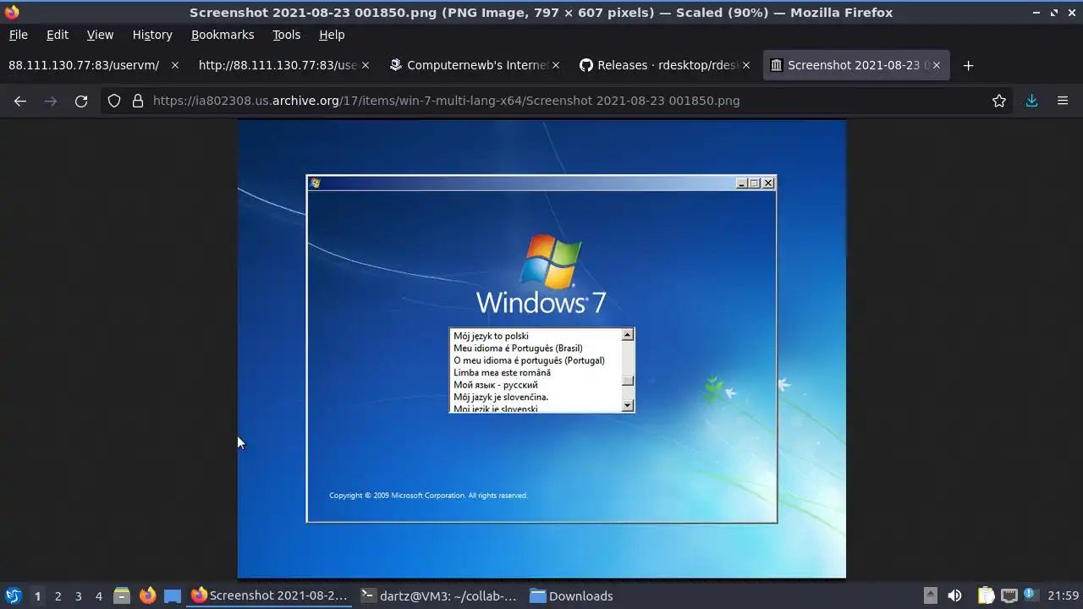This screenshot has width=1083, height=609.
Task: Close the first 88.111.130.77:83/uservm/ tab
Action: pos(175,65)
